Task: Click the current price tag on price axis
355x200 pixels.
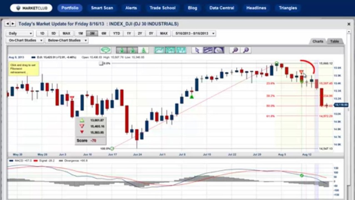Action: (341, 105)
